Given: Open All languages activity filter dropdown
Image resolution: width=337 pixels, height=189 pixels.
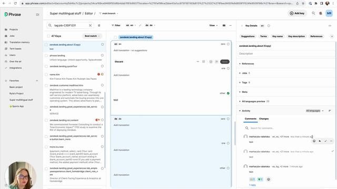Looking at the screenshot, I should (315, 111).
